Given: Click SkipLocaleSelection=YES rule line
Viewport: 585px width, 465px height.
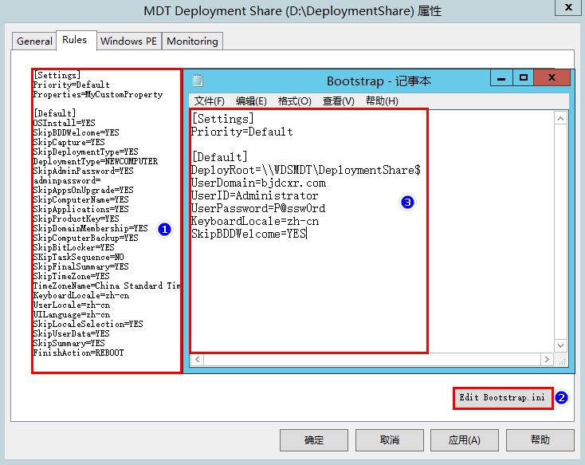Looking at the screenshot, I should coord(88,324).
